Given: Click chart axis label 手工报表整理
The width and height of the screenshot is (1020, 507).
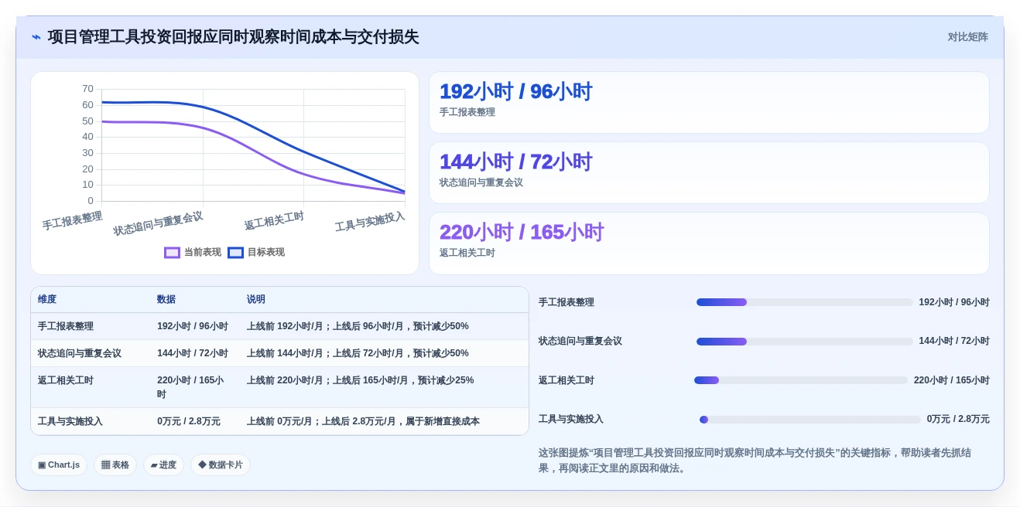Looking at the screenshot, I should tap(72, 221).
